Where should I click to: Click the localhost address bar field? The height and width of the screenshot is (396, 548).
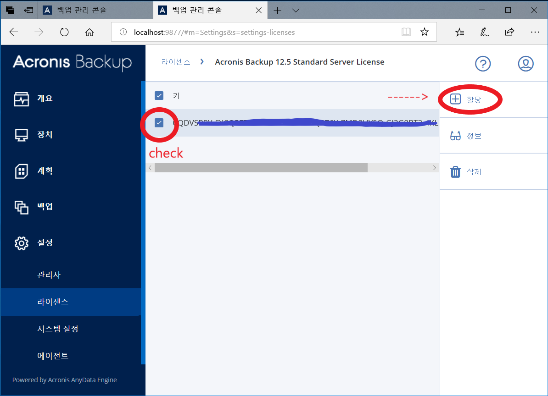point(274,32)
